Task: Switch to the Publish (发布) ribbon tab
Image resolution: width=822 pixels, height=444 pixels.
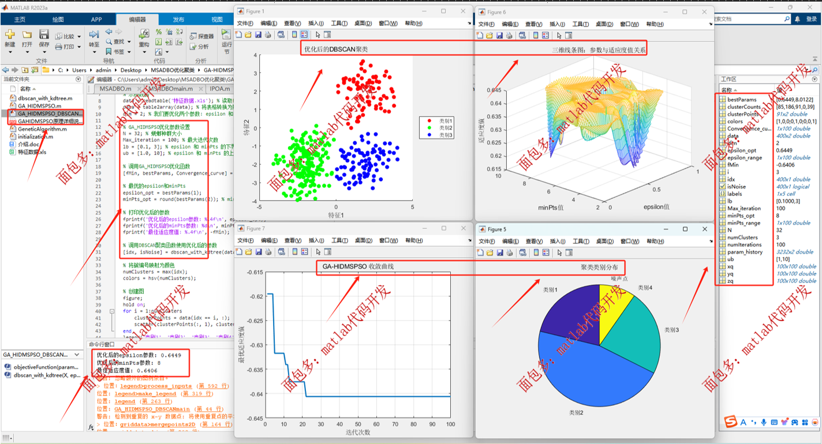Action: tap(178, 20)
